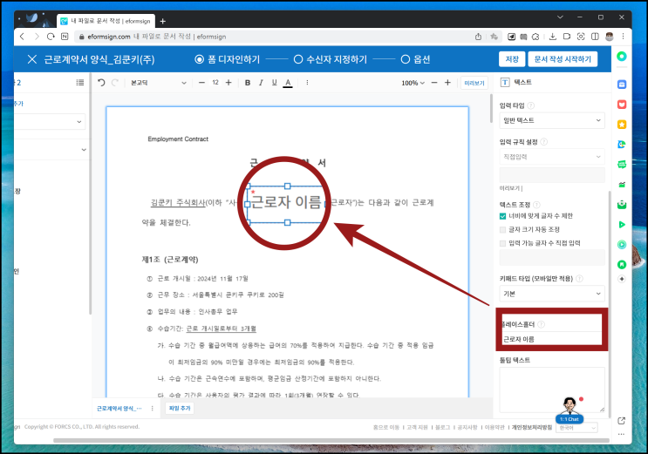
Task: Toggle underline formatting
Action: (275, 83)
